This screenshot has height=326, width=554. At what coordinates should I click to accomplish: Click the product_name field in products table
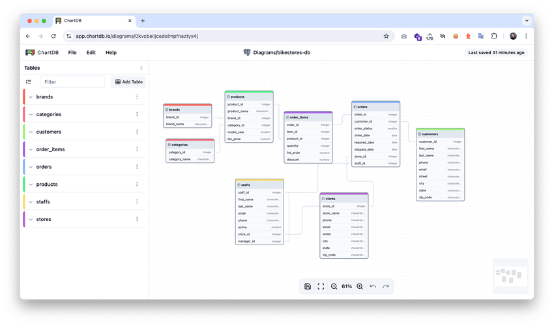(x=249, y=111)
